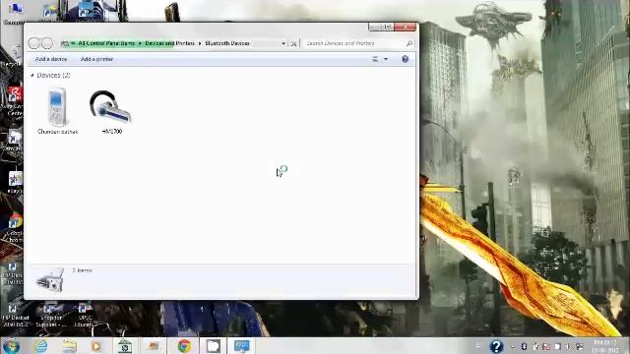
Task: Open Shop for Supplies desktop shortcut
Action: [x=50, y=316]
